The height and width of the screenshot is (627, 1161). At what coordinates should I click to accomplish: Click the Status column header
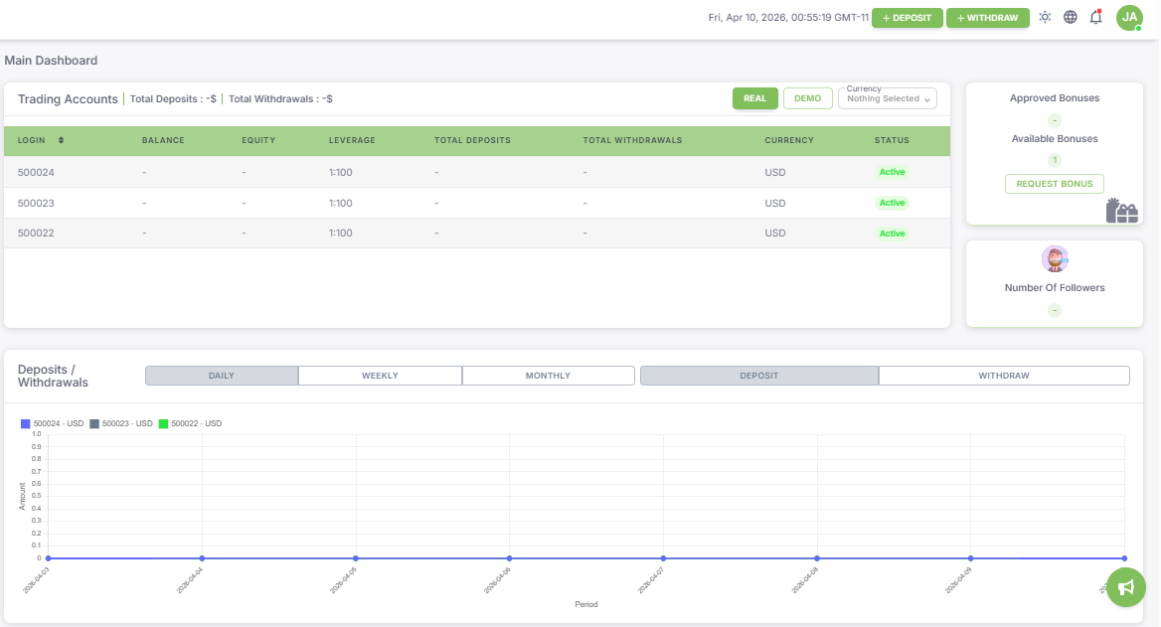pyautogui.click(x=892, y=140)
